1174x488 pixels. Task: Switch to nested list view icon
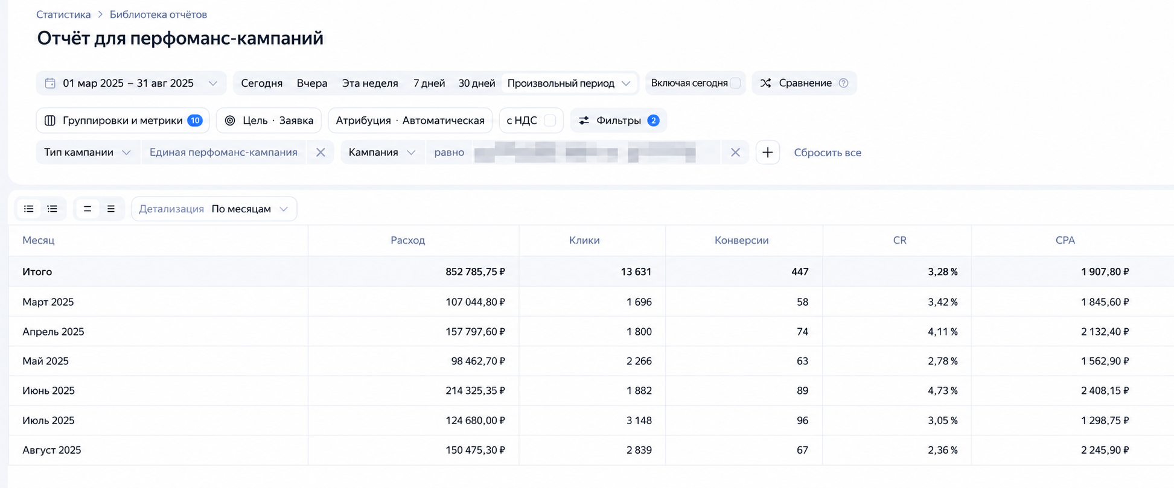click(x=53, y=209)
